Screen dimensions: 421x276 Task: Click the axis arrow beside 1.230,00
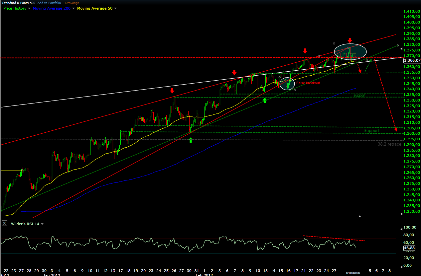(401, 215)
